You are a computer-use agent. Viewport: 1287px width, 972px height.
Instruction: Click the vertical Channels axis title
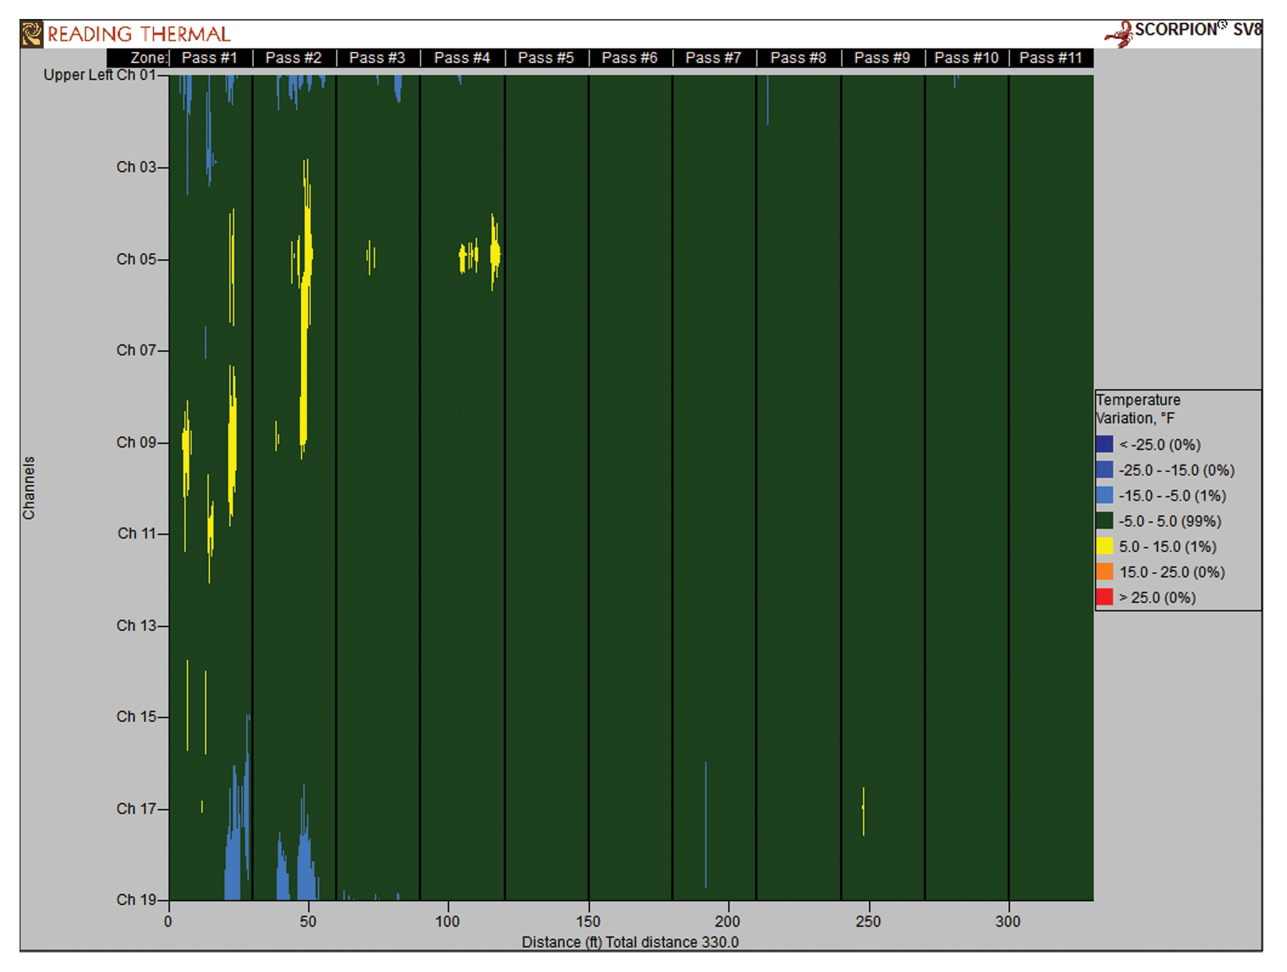(x=29, y=488)
